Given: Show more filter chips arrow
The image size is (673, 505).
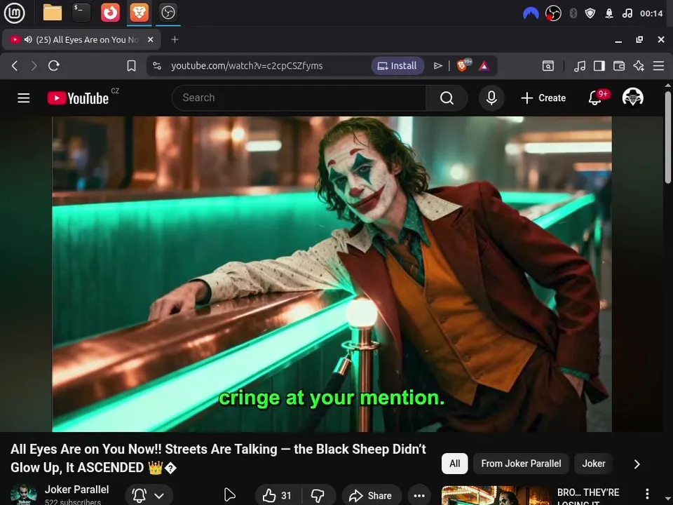Looking at the screenshot, I should coord(637,464).
